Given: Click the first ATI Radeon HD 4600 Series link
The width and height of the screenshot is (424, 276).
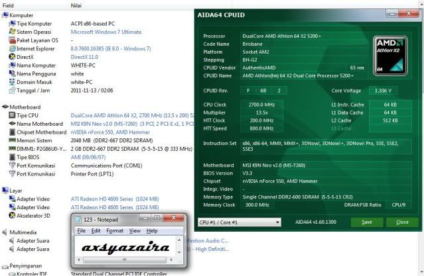Looking at the screenshot, I should [x=115, y=199].
